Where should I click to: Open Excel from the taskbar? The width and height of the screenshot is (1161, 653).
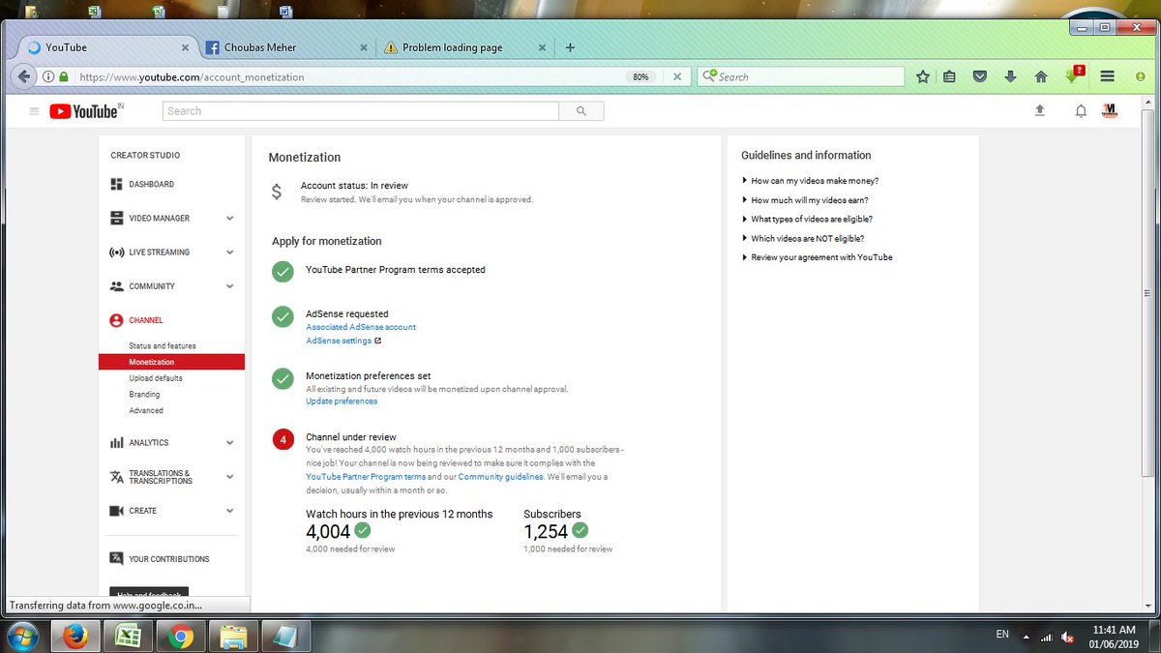[x=127, y=637]
